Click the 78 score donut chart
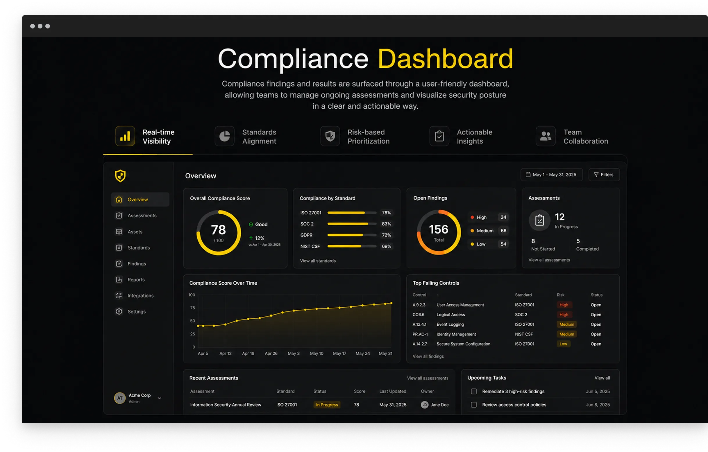This screenshot has height=452, width=708. pos(219,232)
